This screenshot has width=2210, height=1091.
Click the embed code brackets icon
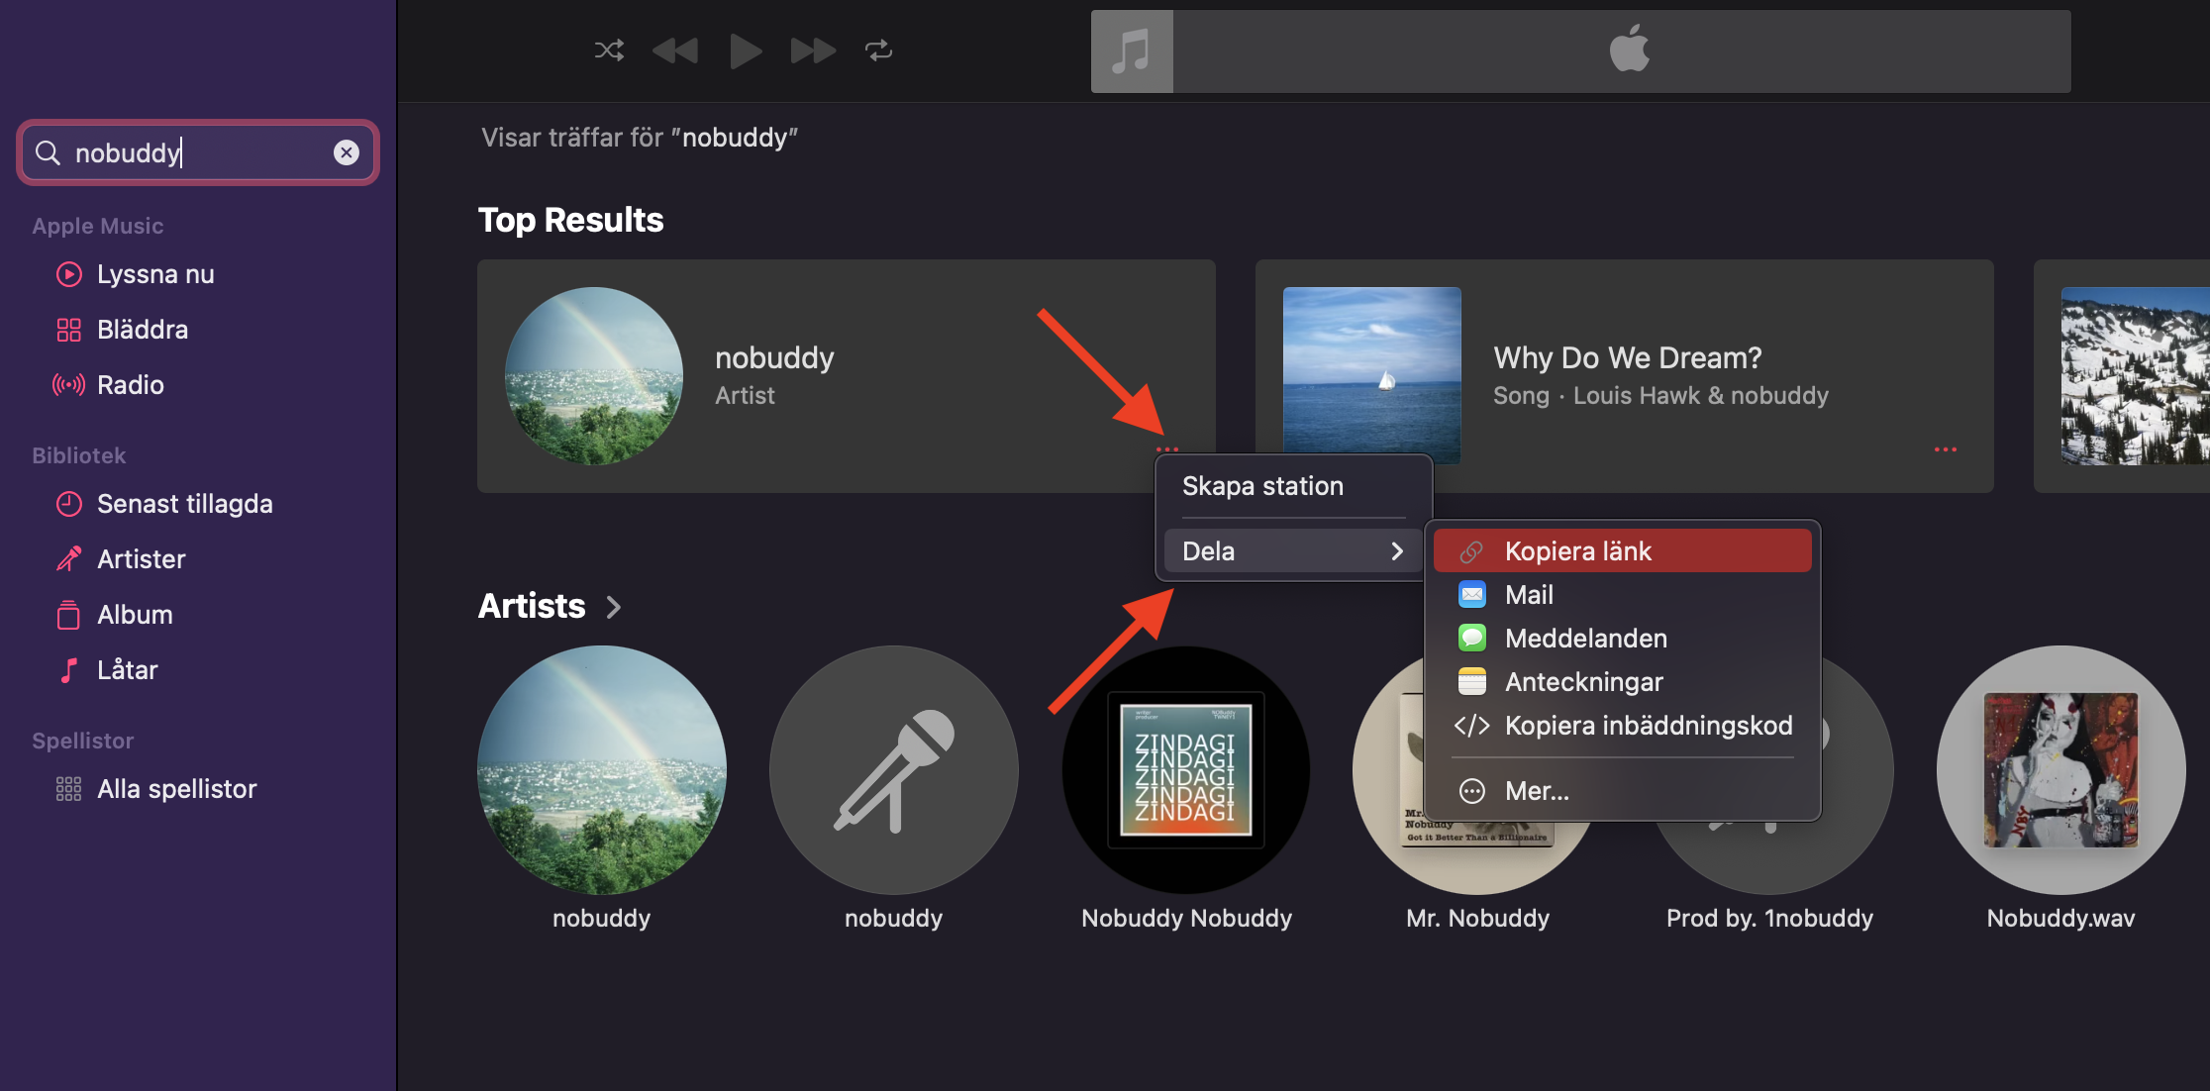[x=1472, y=726]
